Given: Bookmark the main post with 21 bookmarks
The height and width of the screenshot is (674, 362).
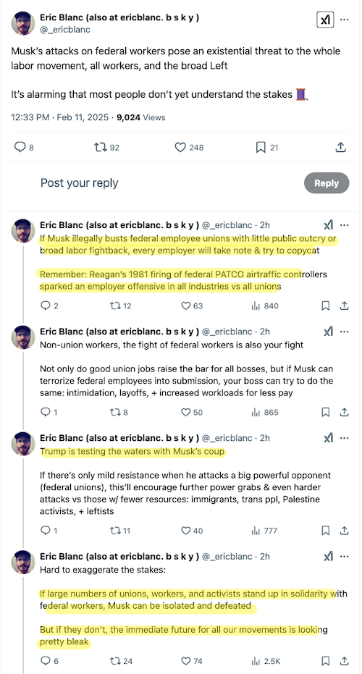Looking at the screenshot, I should pyautogui.click(x=266, y=148).
